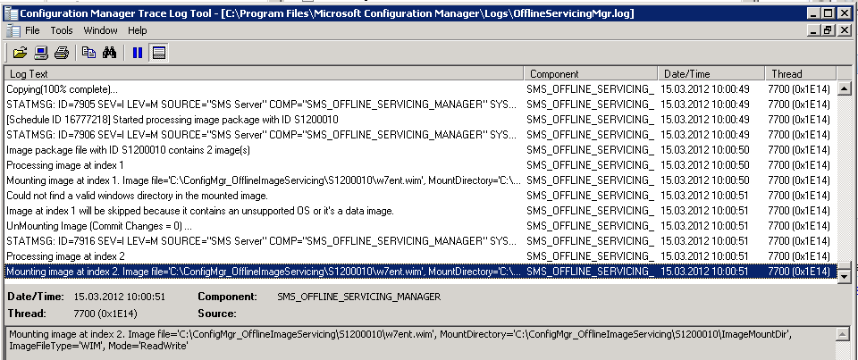Select the STATMSG ID=7906 log row
This screenshot has height=360, width=858.
click(421, 135)
